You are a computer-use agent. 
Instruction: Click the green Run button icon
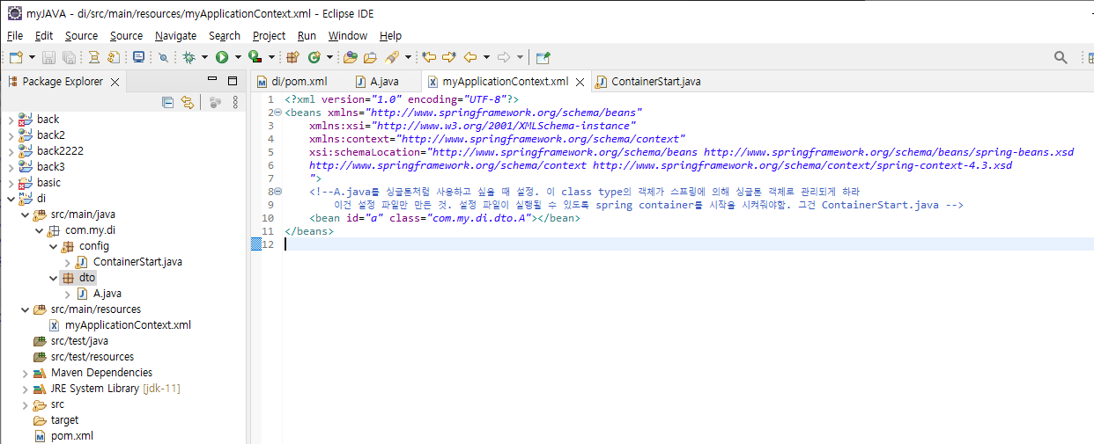coord(222,57)
